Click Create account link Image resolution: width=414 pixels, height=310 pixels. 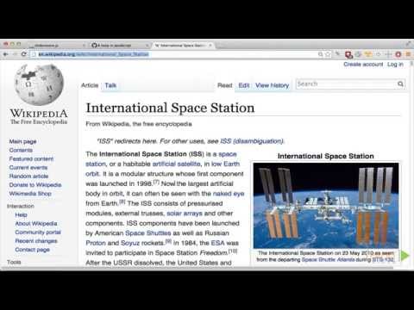tap(363, 65)
